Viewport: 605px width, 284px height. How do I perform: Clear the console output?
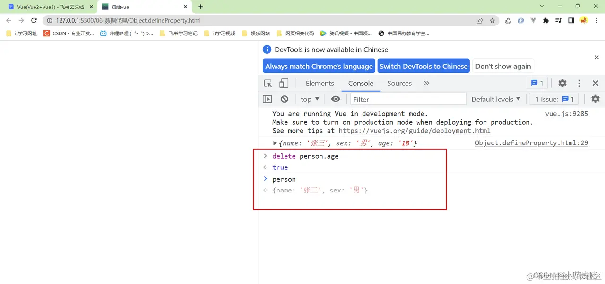[285, 99]
